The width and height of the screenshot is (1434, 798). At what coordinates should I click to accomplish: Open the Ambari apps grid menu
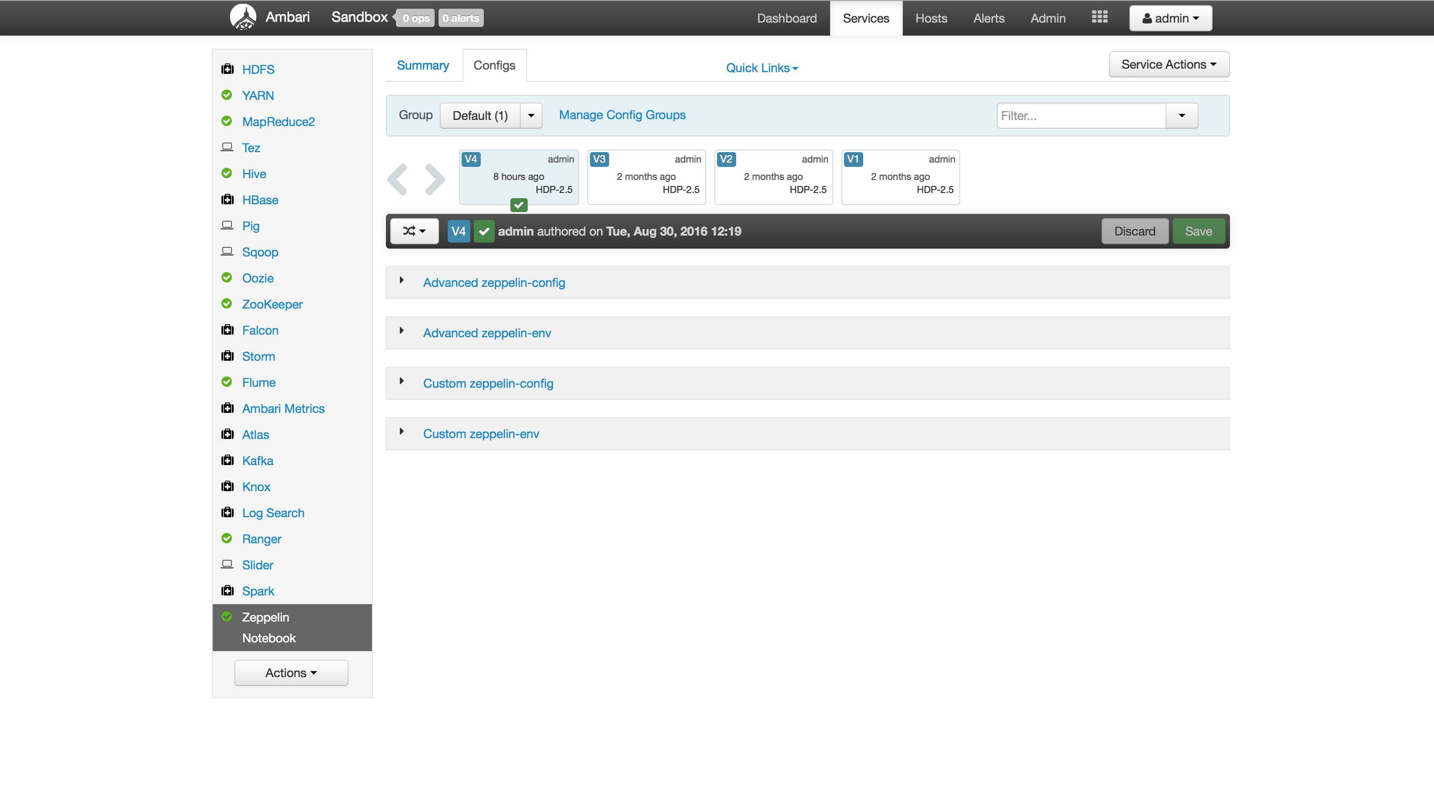tap(1099, 17)
